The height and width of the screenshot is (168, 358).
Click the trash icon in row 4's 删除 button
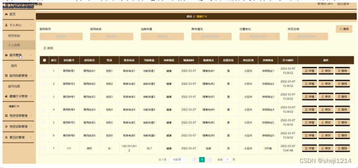339,110
